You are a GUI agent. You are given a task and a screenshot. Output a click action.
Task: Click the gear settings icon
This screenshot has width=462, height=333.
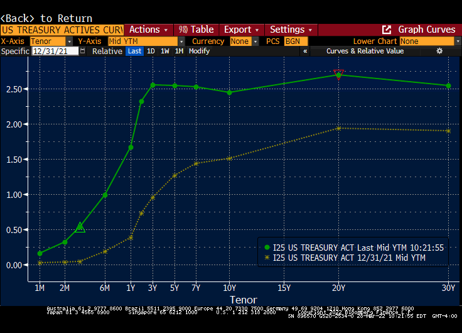(439, 51)
